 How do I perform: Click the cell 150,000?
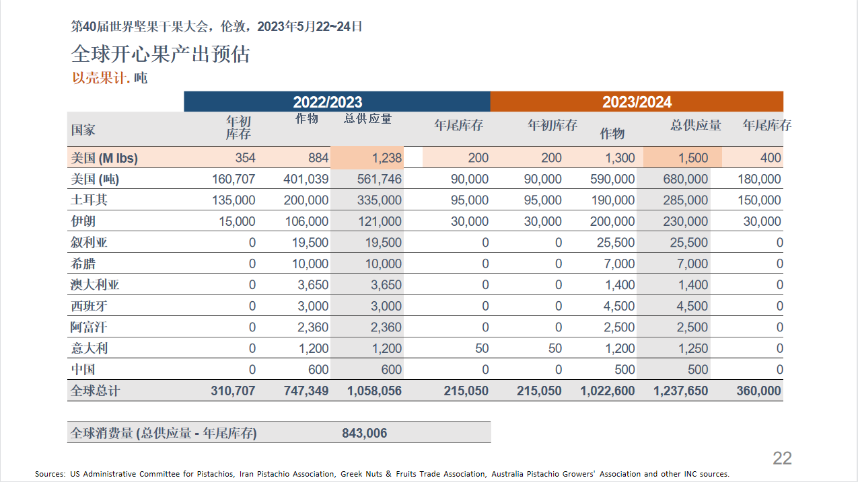click(759, 200)
